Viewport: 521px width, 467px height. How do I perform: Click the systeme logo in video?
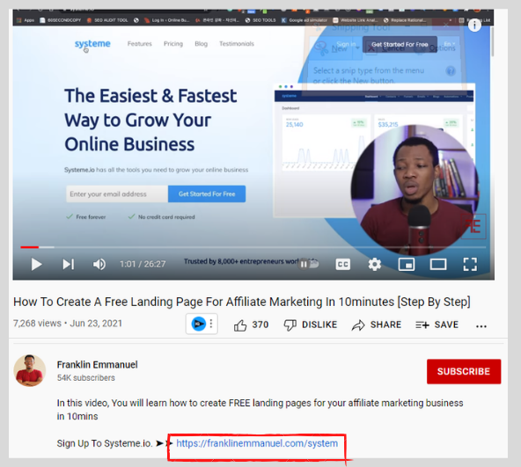click(92, 44)
